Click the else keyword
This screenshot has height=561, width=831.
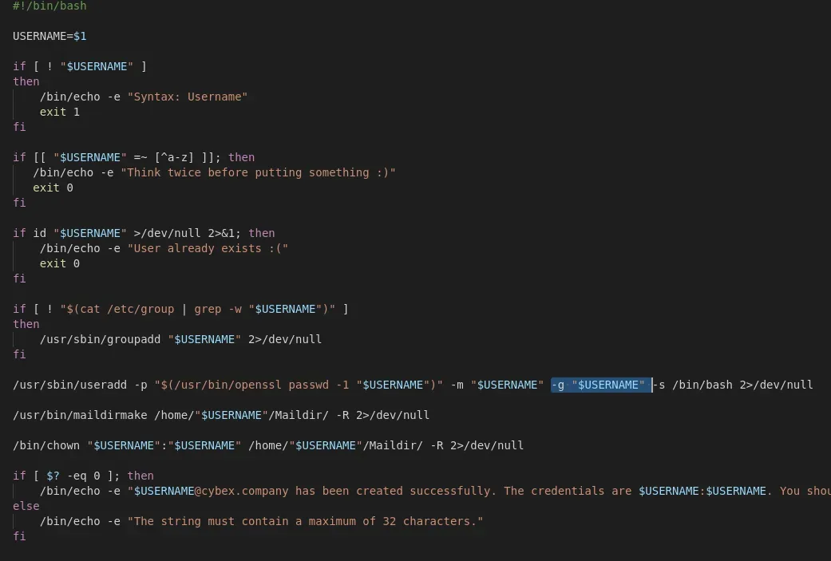(x=26, y=506)
